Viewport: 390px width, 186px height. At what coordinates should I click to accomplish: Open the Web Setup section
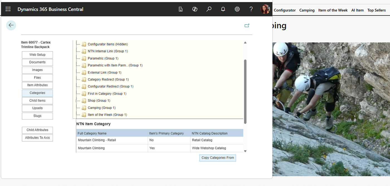[37, 55]
